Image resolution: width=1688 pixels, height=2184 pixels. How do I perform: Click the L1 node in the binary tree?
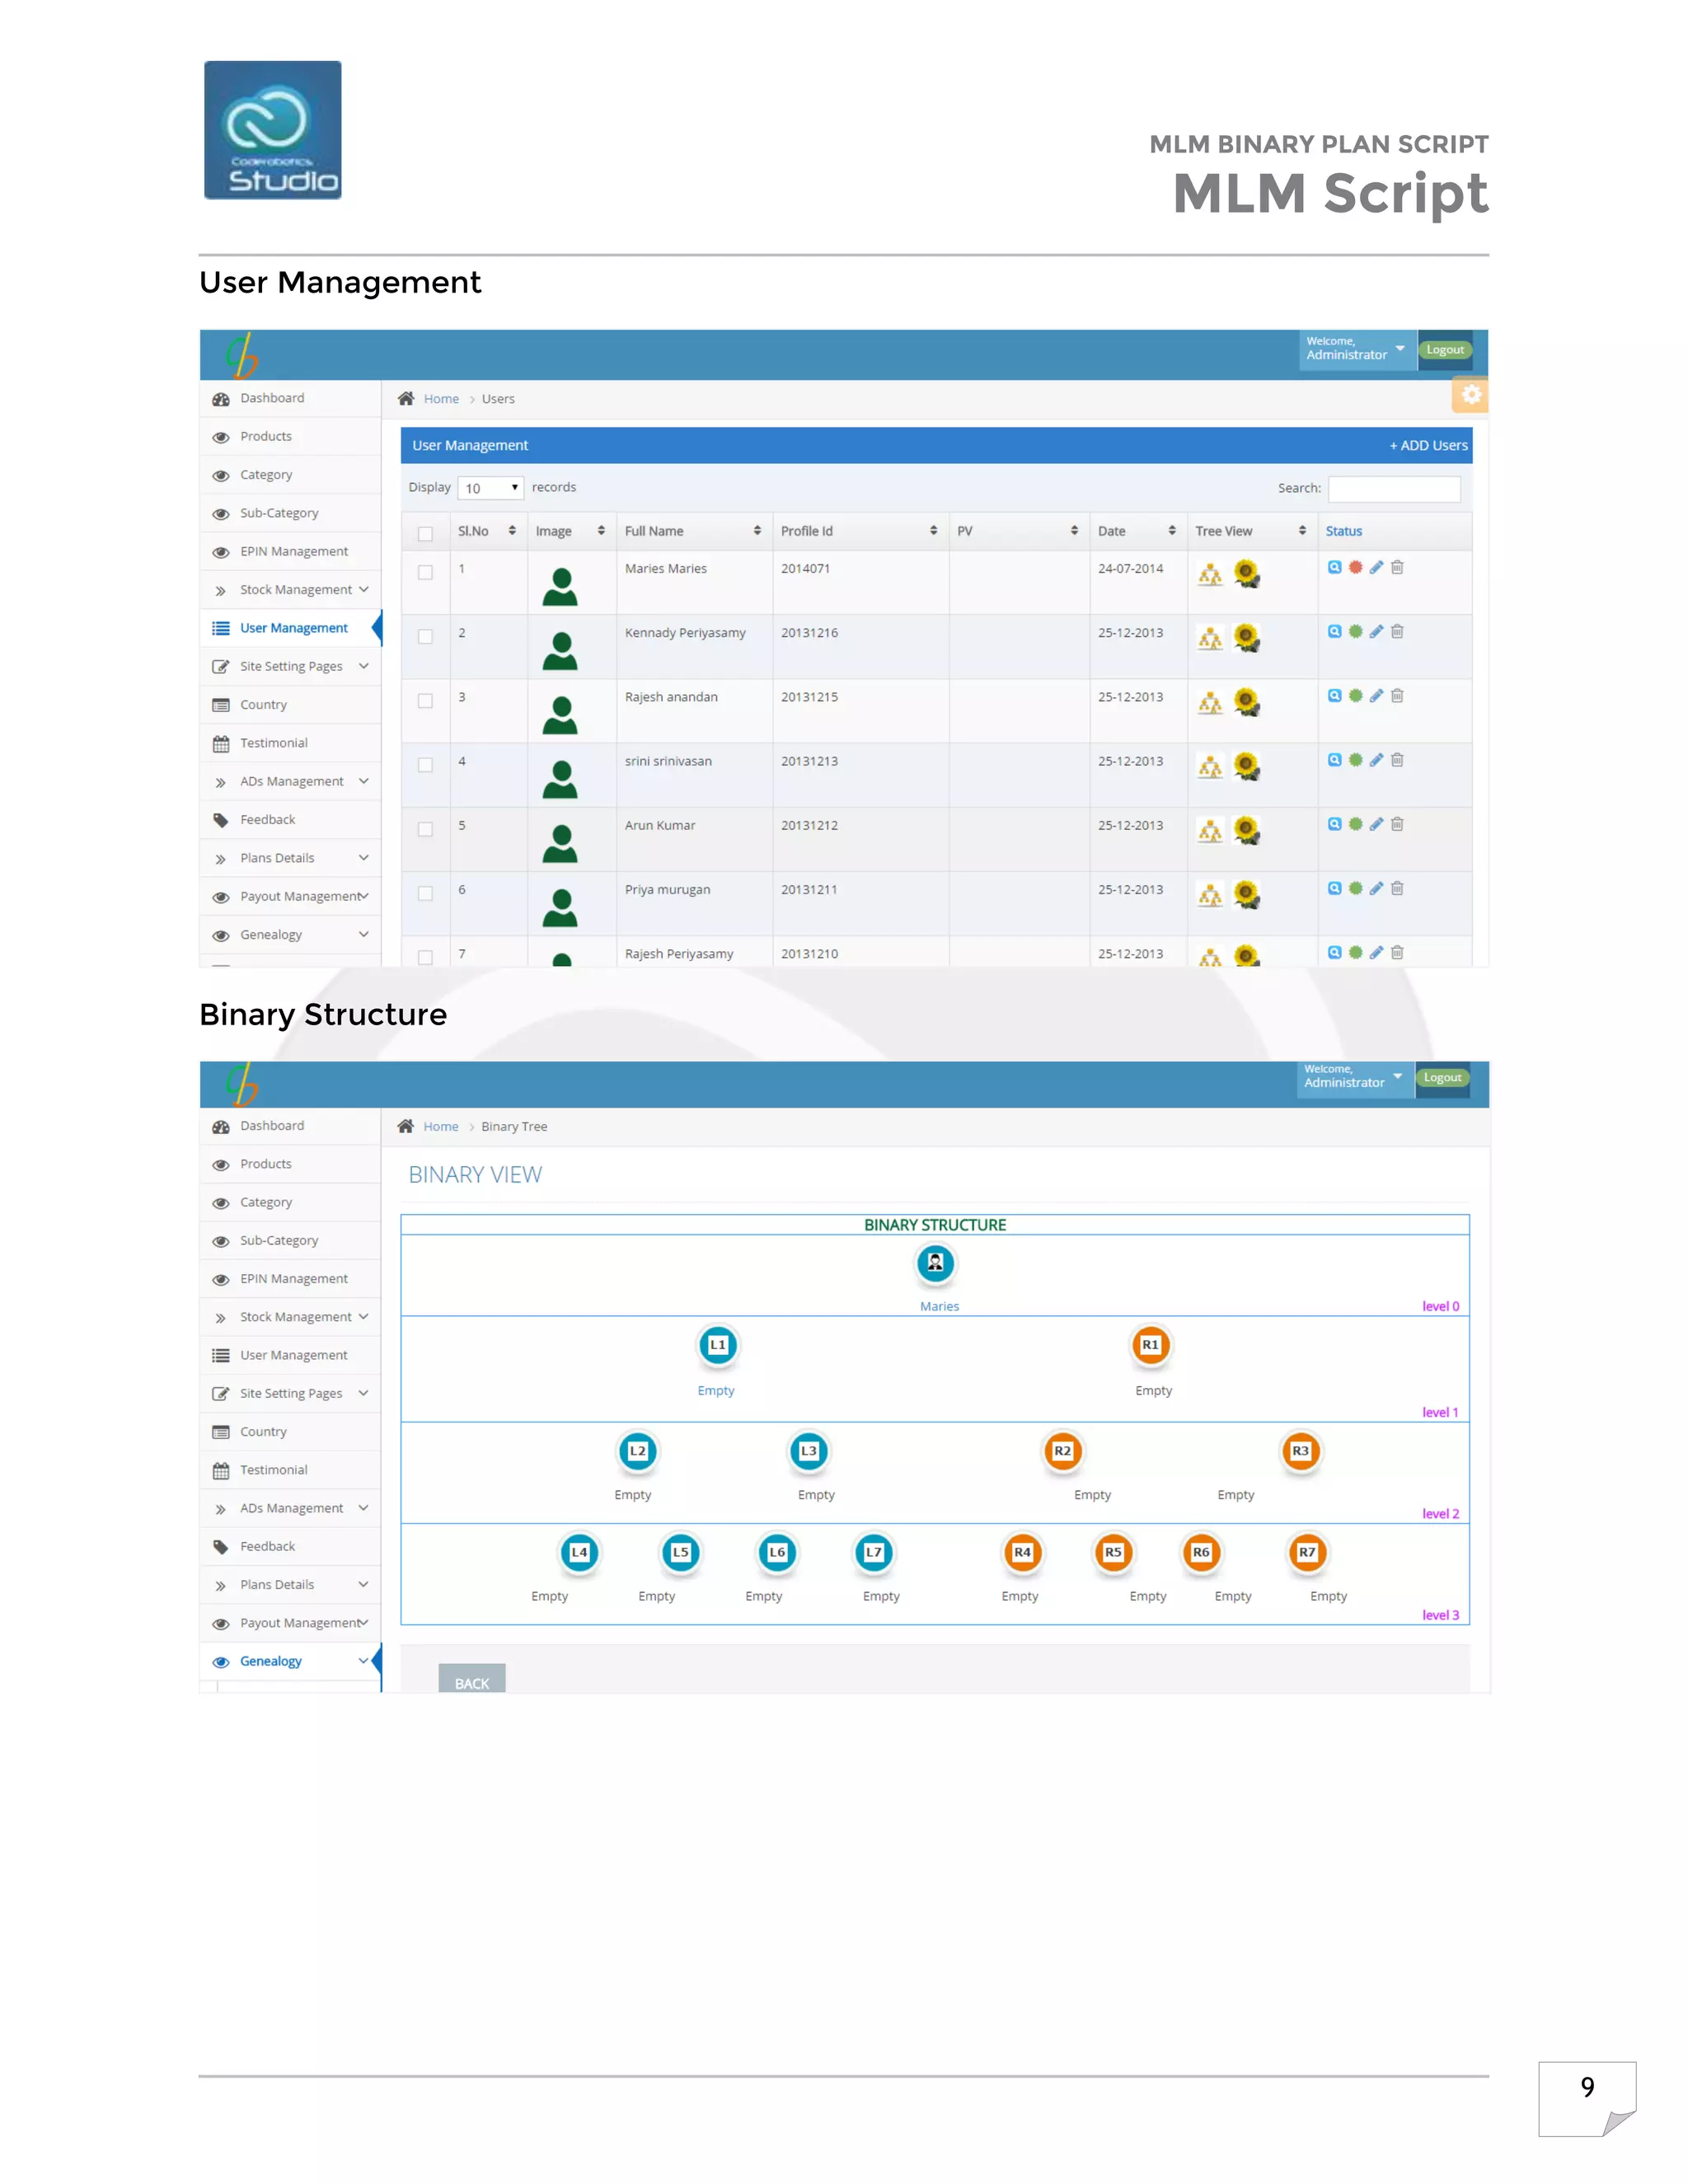coord(717,1345)
